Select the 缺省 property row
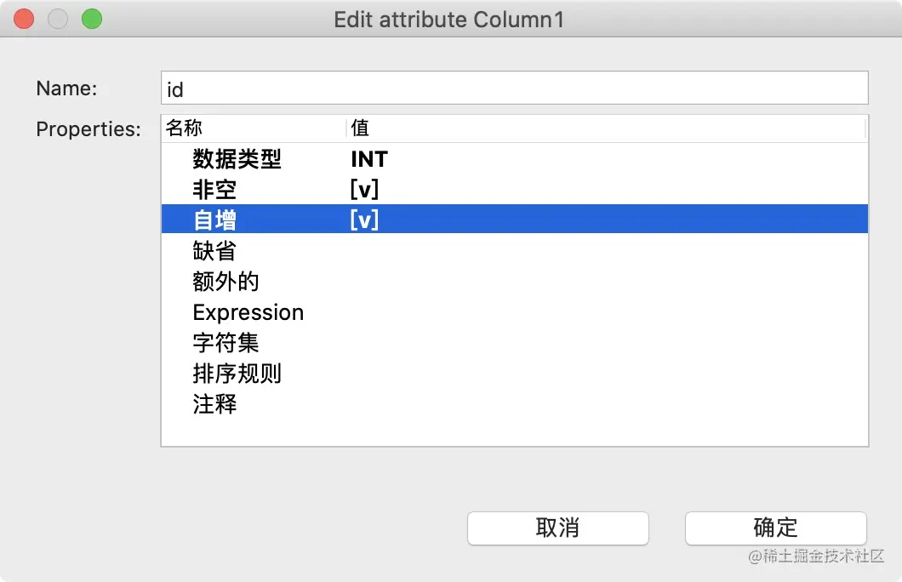The width and height of the screenshot is (902, 582). (x=514, y=251)
